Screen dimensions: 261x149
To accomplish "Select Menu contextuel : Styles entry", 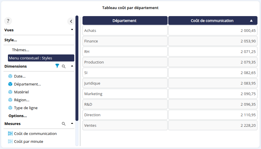I will 41,58.
